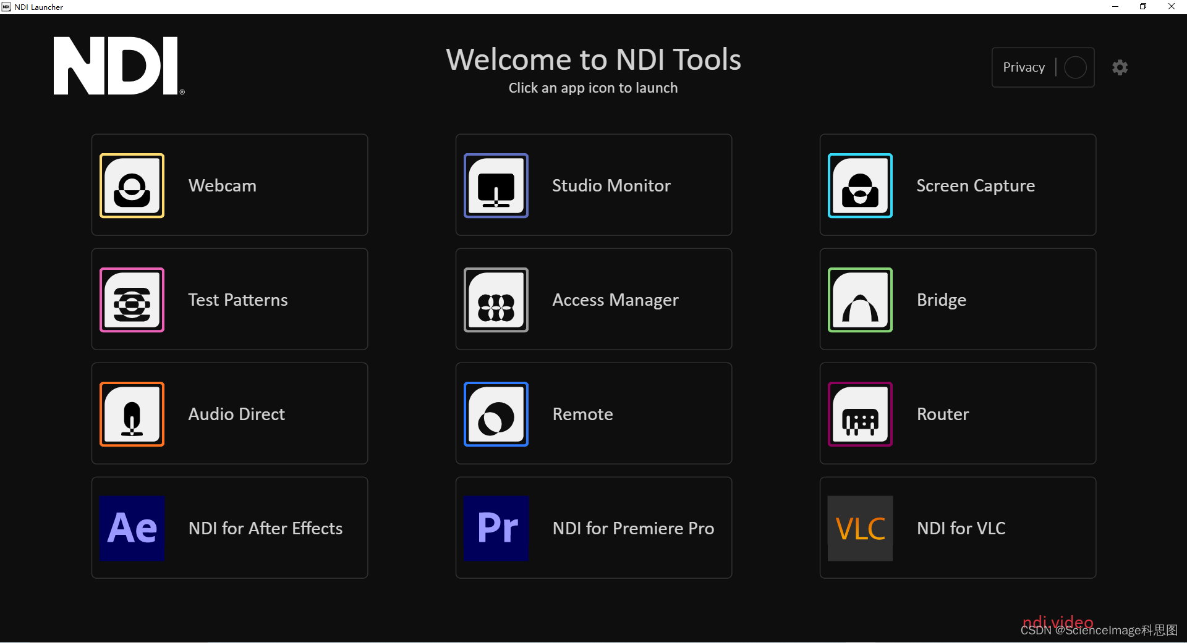Image resolution: width=1187 pixels, height=643 pixels.
Task: Open Studio Monitor via its icon
Action: point(496,185)
